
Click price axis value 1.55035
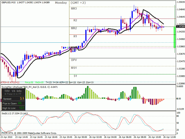click(181, 2)
